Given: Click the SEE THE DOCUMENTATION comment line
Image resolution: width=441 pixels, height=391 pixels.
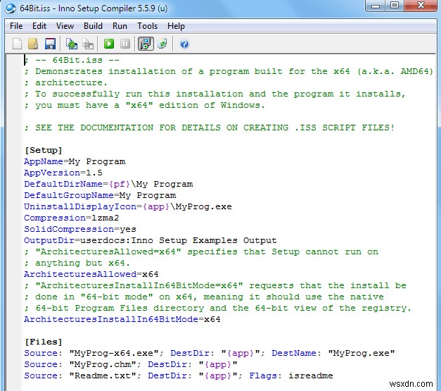Looking at the screenshot, I should pyautogui.click(x=210, y=128).
